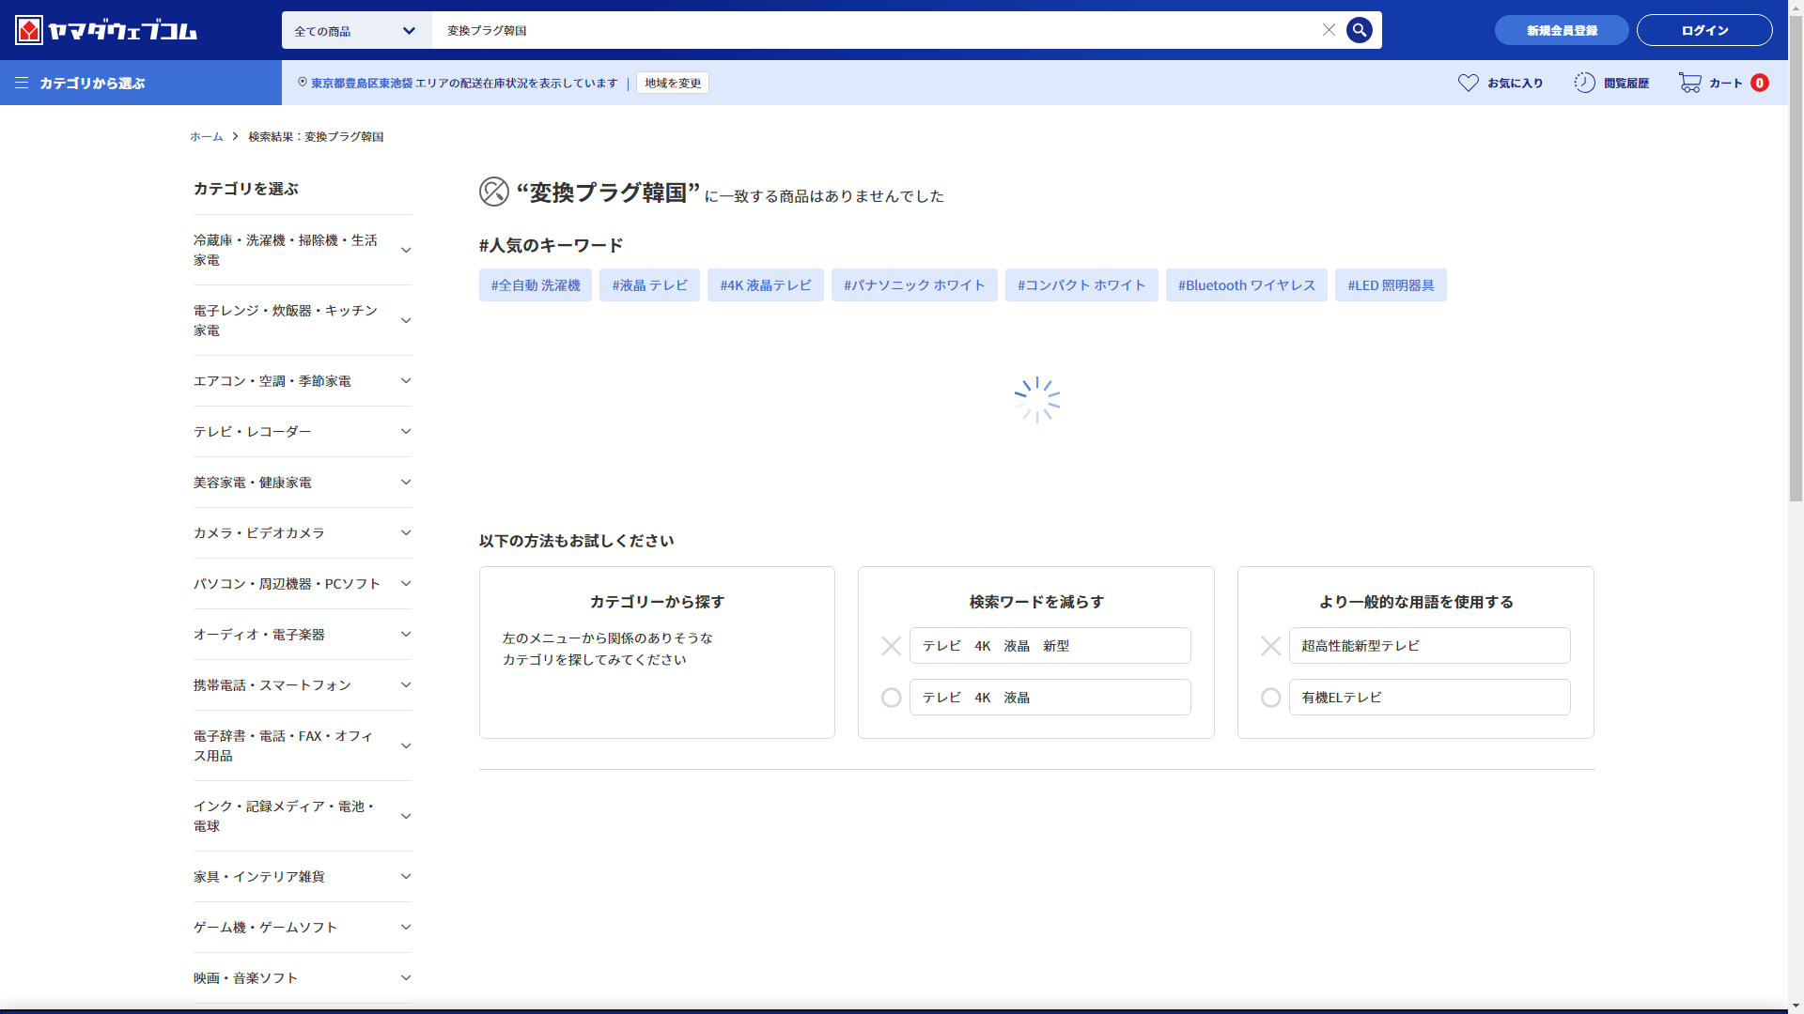Open the 全ての商品 category dropdown
This screenshot has height=1014, width=1804.
click(356, 31)
